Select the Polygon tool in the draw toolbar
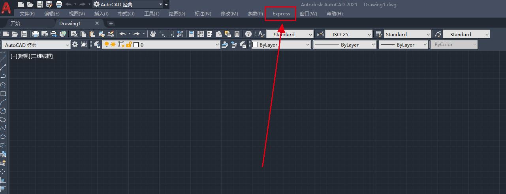Image resolution: width=506 pixels, height=194 pixels. (3, 85)
